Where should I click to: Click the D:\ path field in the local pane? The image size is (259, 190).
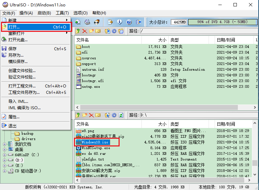tap(198, 115)
